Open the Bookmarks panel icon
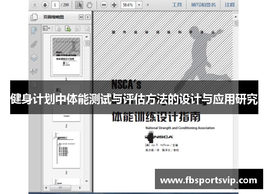 click(34, 31)
